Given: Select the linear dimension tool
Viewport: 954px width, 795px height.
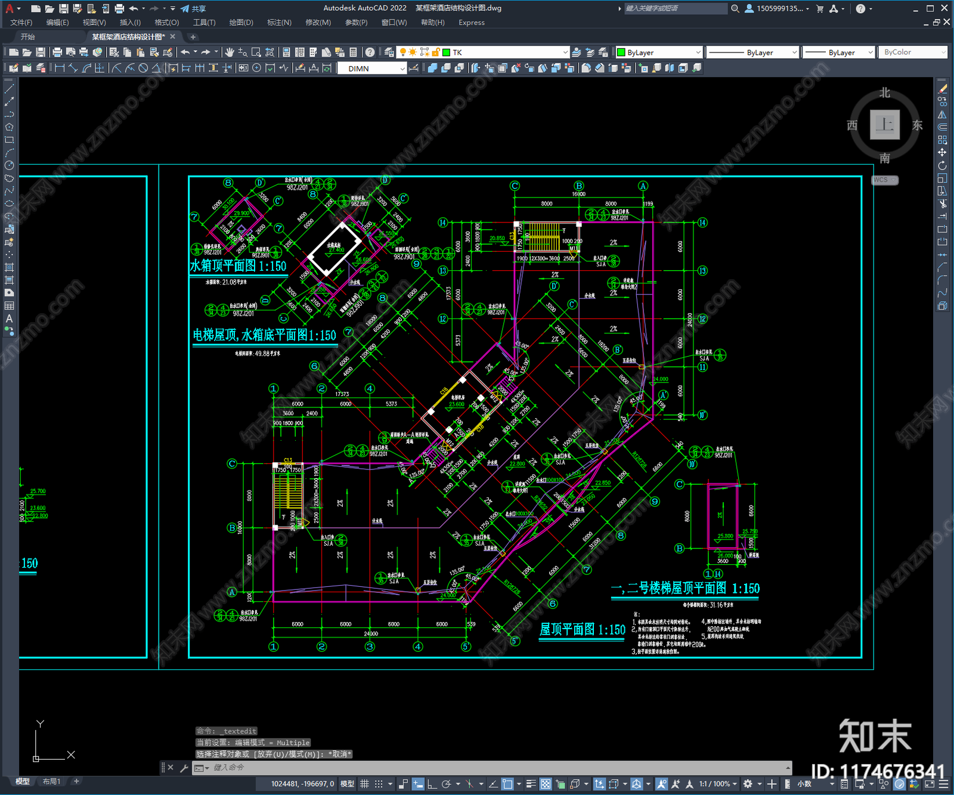Looking at the screenshot, I should [60, 68].
